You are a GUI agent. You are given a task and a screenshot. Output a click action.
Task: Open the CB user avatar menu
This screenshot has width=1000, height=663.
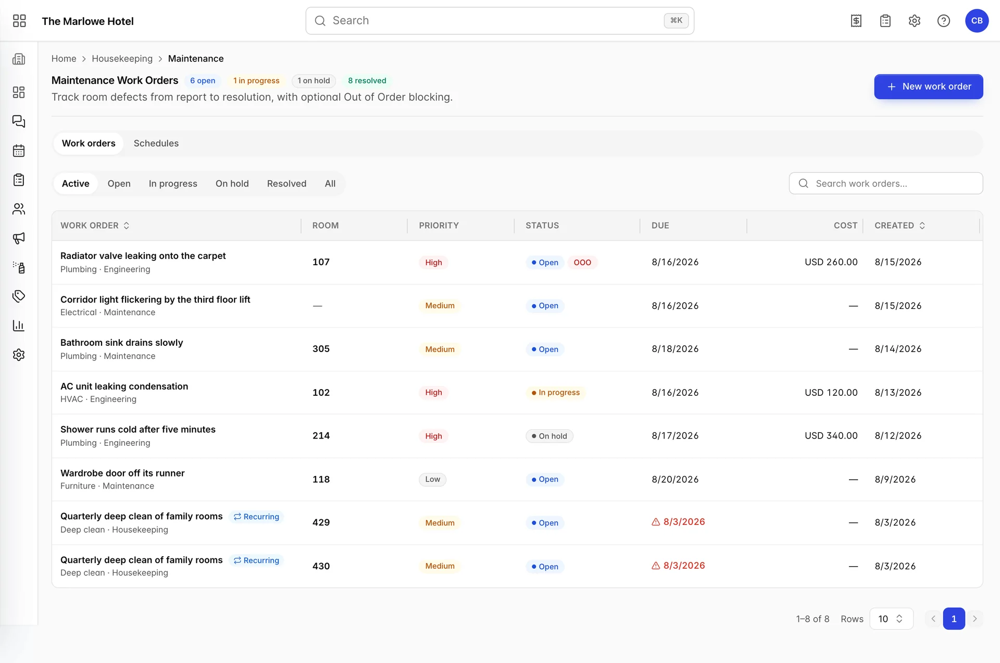(x=977, y=21)
